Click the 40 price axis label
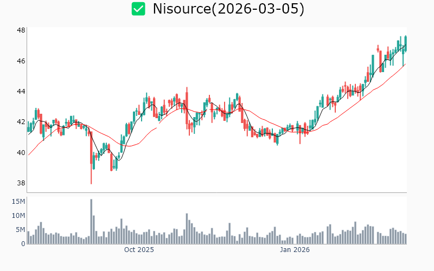The image size is (434, 271). click(21, 152)
